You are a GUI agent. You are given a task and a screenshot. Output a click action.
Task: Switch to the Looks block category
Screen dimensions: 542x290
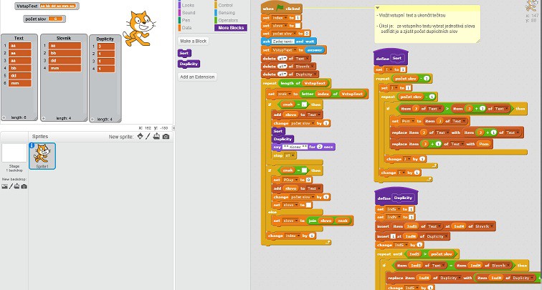[x=189, y=5]
